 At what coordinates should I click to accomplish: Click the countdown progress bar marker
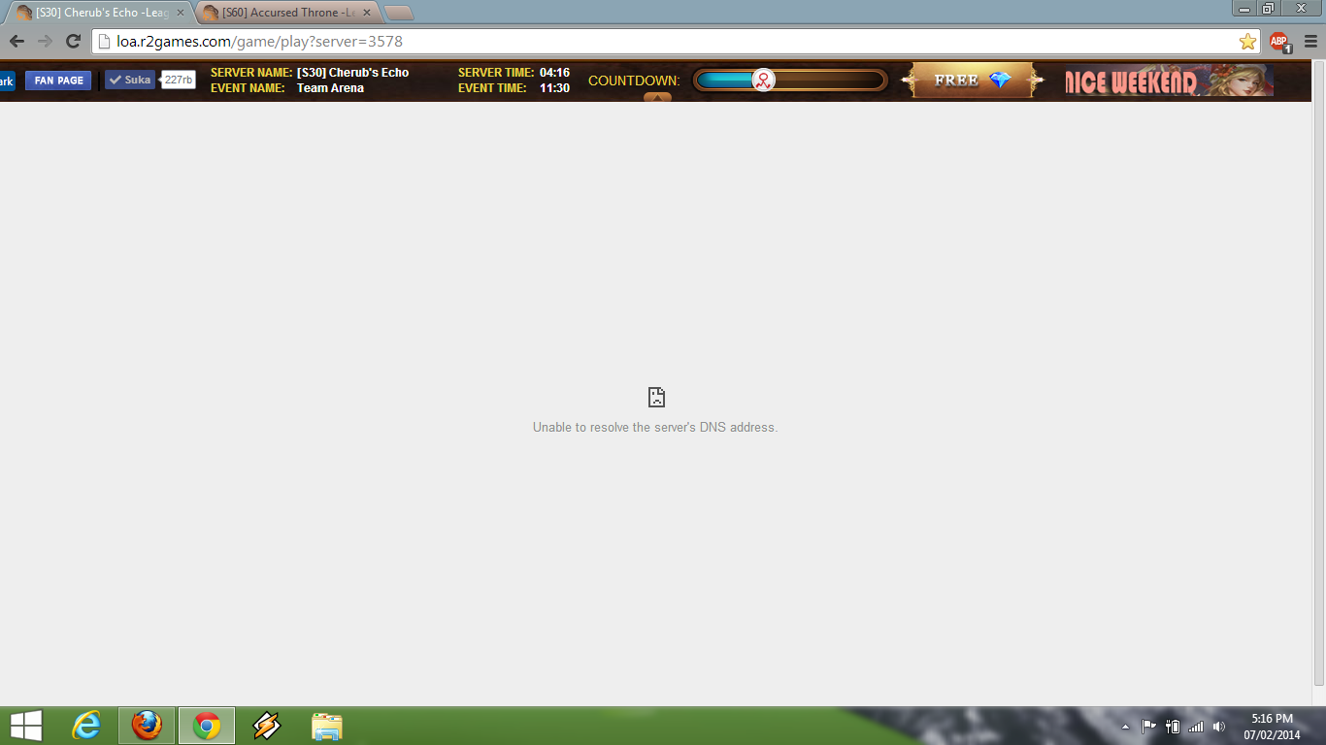[764, 81]
